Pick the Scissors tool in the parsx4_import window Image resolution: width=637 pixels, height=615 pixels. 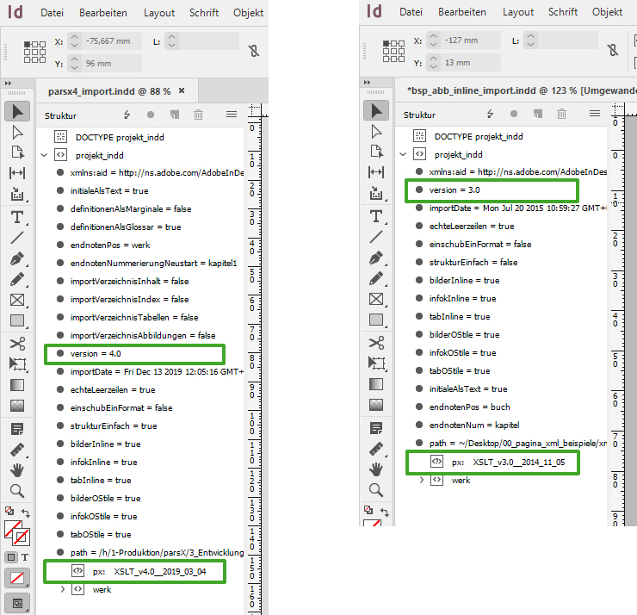17,344
